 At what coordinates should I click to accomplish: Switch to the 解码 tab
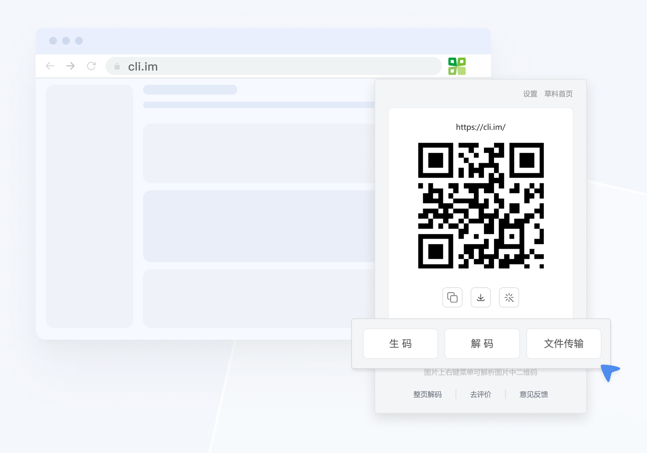[482, 344]
